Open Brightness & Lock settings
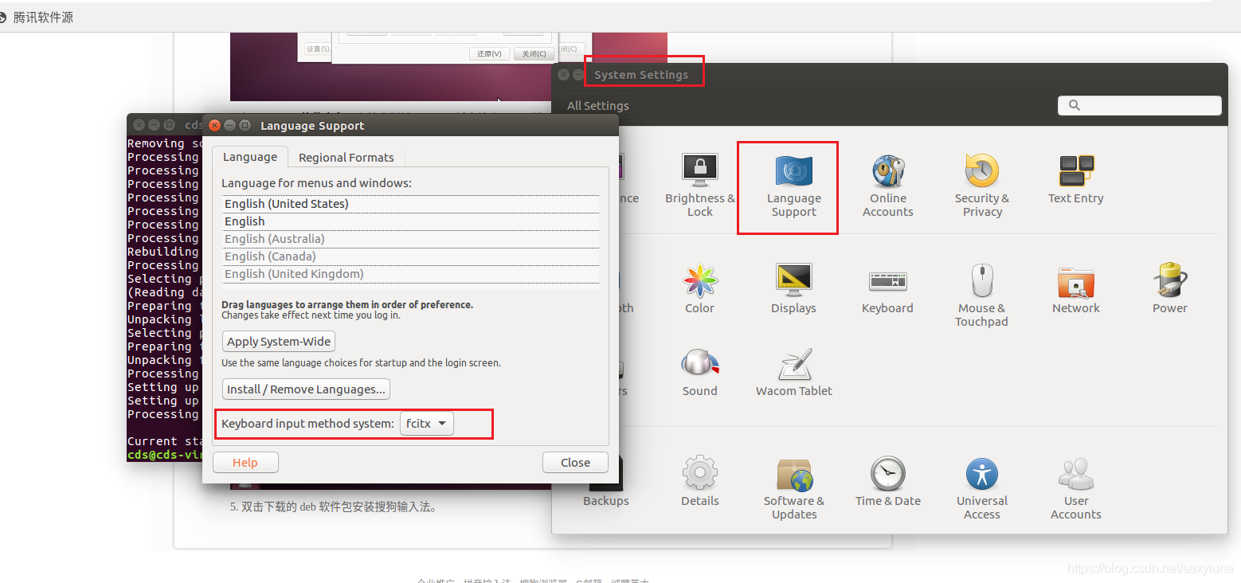Screen dimensions: 1241x583 tap(699, 185)
